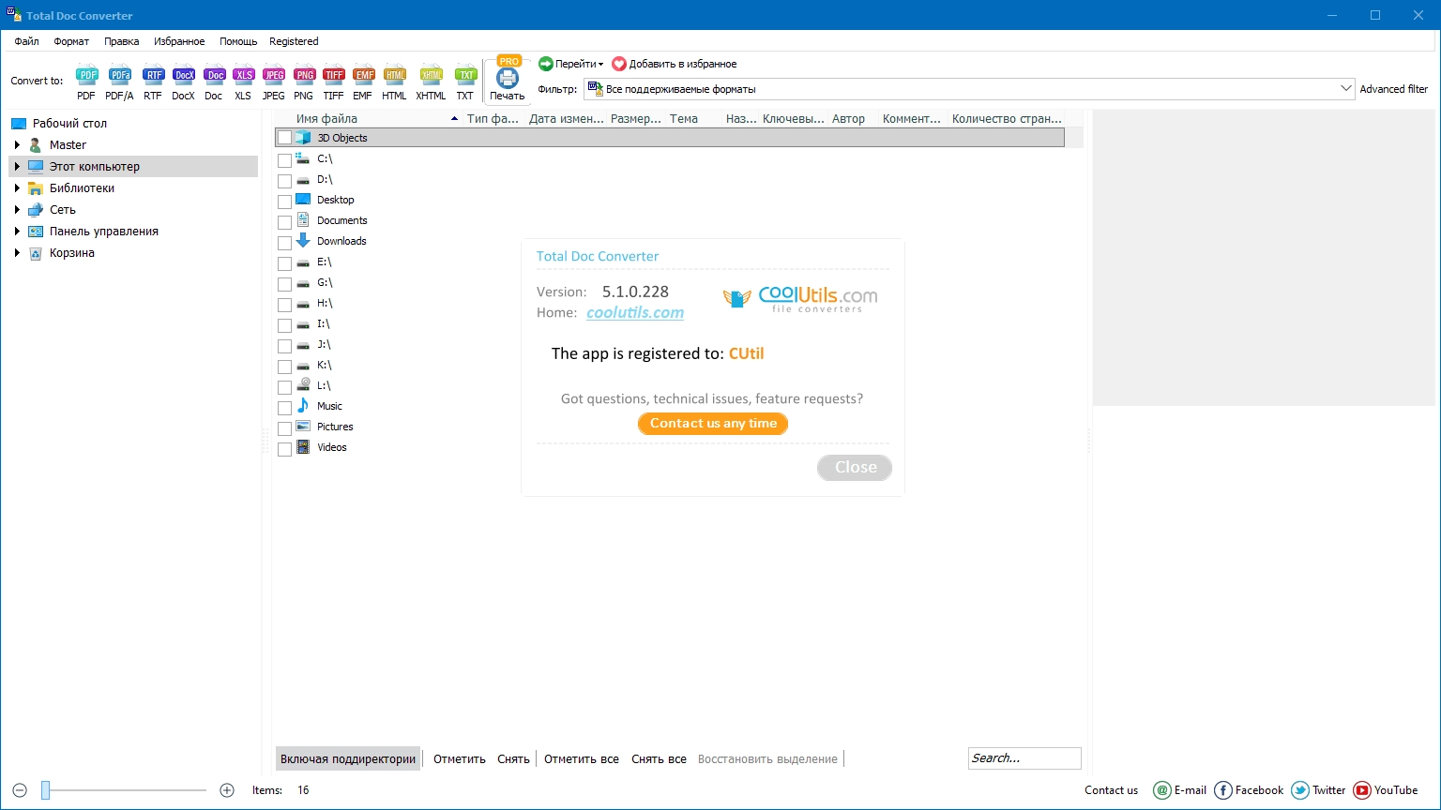Screen dimensions: 1441x810
Task: Click the DocX conversion icon
Action: [x=183, y=82]
